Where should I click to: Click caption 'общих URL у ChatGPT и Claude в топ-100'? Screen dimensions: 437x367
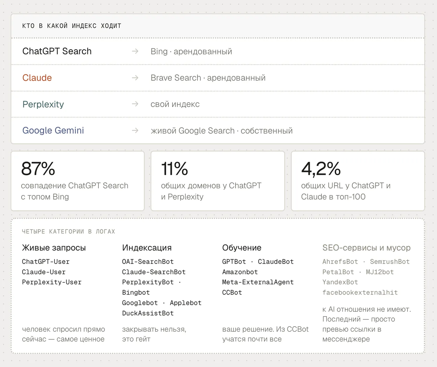tap(346, 191)
